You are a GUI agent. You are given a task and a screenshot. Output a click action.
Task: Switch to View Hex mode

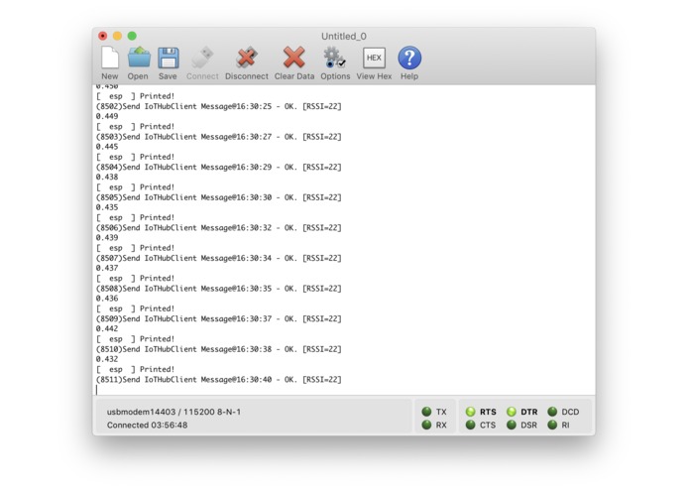click(x=374, y=58)
